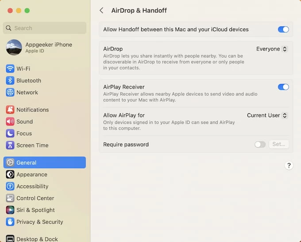301x242 pixels.
Task: Click the Wi-Fi icon in sidebar
Action: point(10,69)
